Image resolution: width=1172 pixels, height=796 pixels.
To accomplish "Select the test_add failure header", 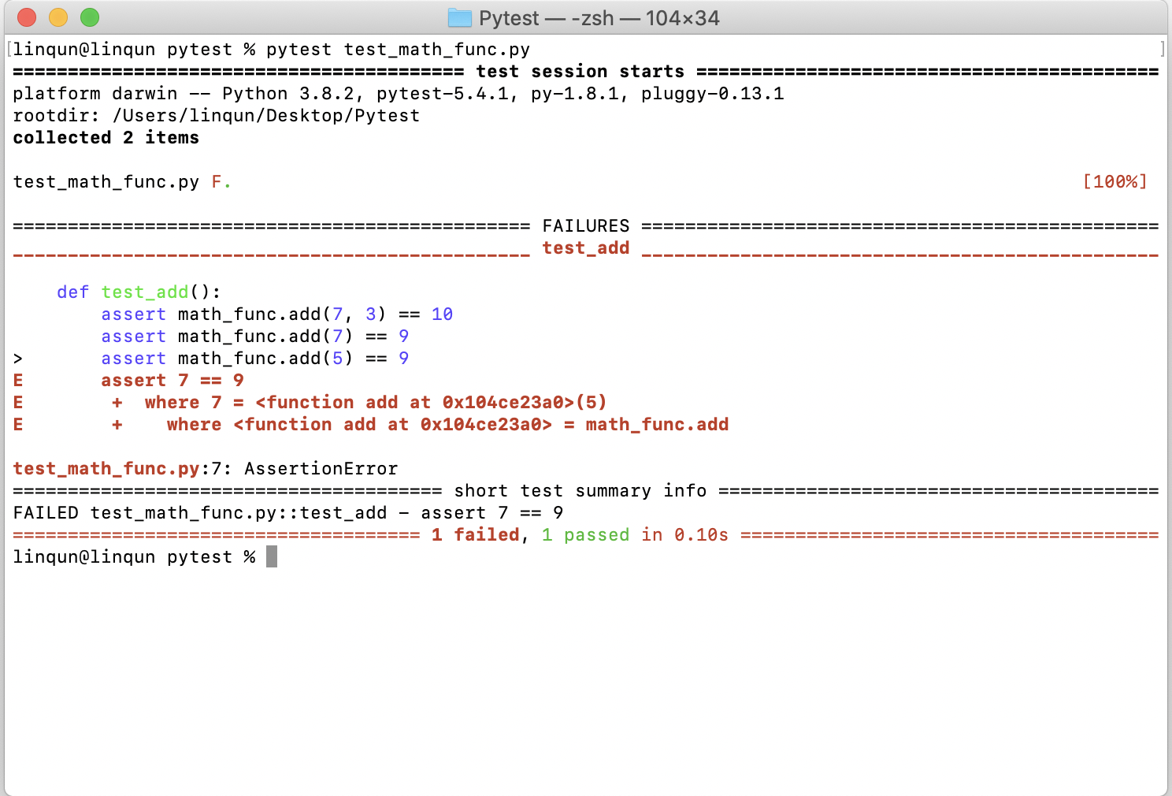I will 586,247.
